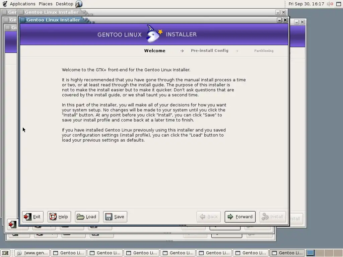Open the Places menu
343x257 pixels.
pyautogui.click(x=46, y=4)
